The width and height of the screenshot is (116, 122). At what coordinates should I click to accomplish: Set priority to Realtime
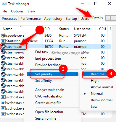[98, 74]
